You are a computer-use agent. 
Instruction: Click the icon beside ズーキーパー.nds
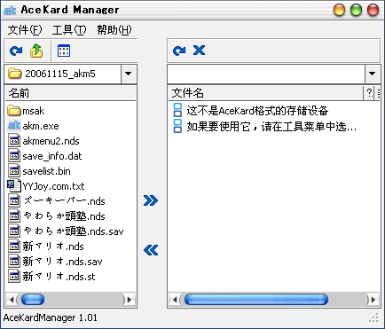(x=14, y=201)
